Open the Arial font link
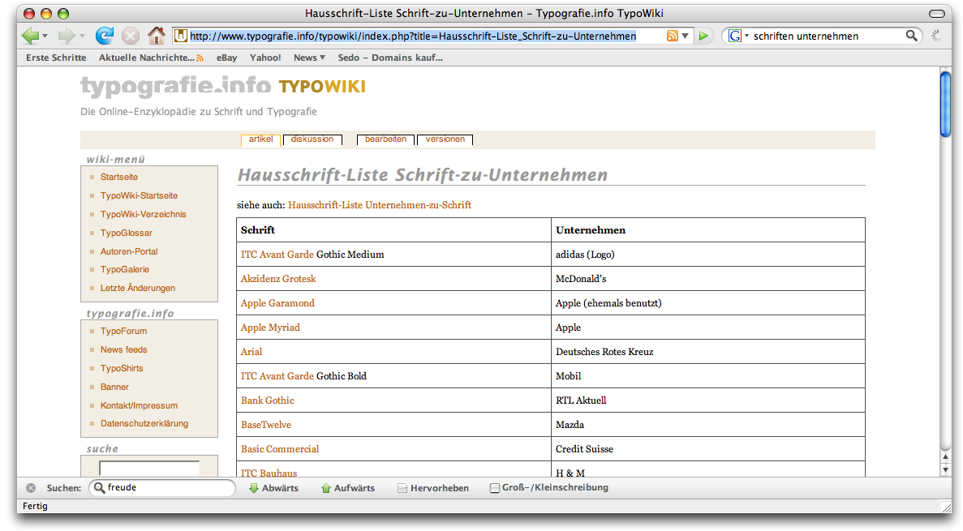The width and height of the screenshot is (963, 531). pos(251,352)
